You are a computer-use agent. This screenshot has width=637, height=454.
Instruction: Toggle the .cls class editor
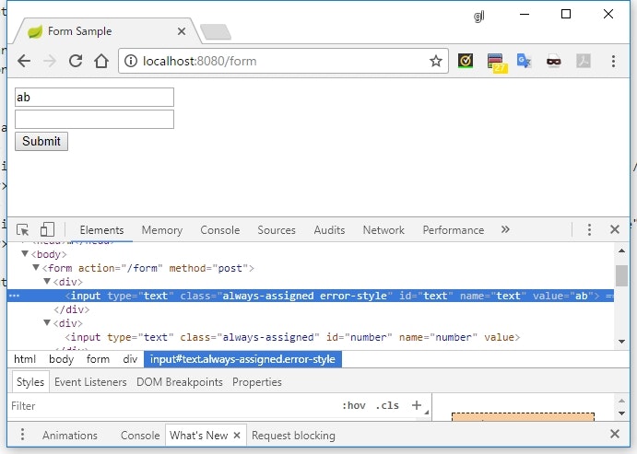pyautogui.click(x=387, y=405)
